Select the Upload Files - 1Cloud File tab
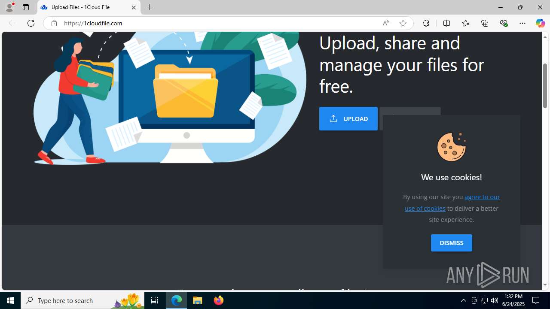 click(x=89, y=7)
